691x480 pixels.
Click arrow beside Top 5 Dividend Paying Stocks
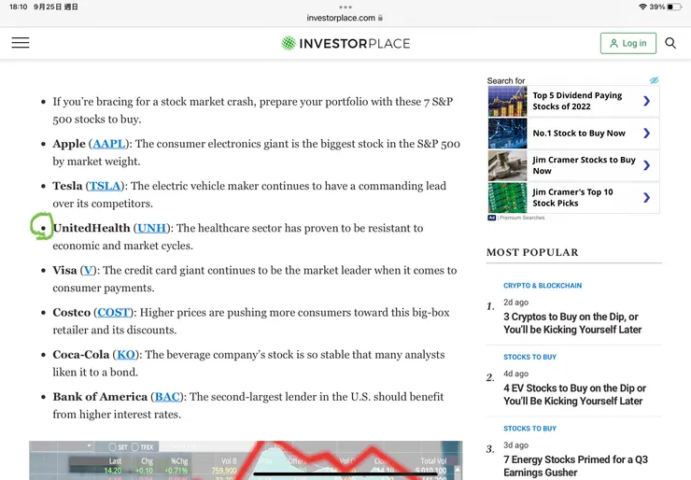[x=646, y=101]
